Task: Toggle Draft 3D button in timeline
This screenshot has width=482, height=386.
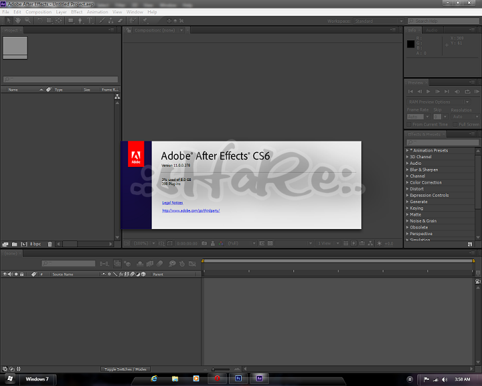Action: click(x=127, y=263)
